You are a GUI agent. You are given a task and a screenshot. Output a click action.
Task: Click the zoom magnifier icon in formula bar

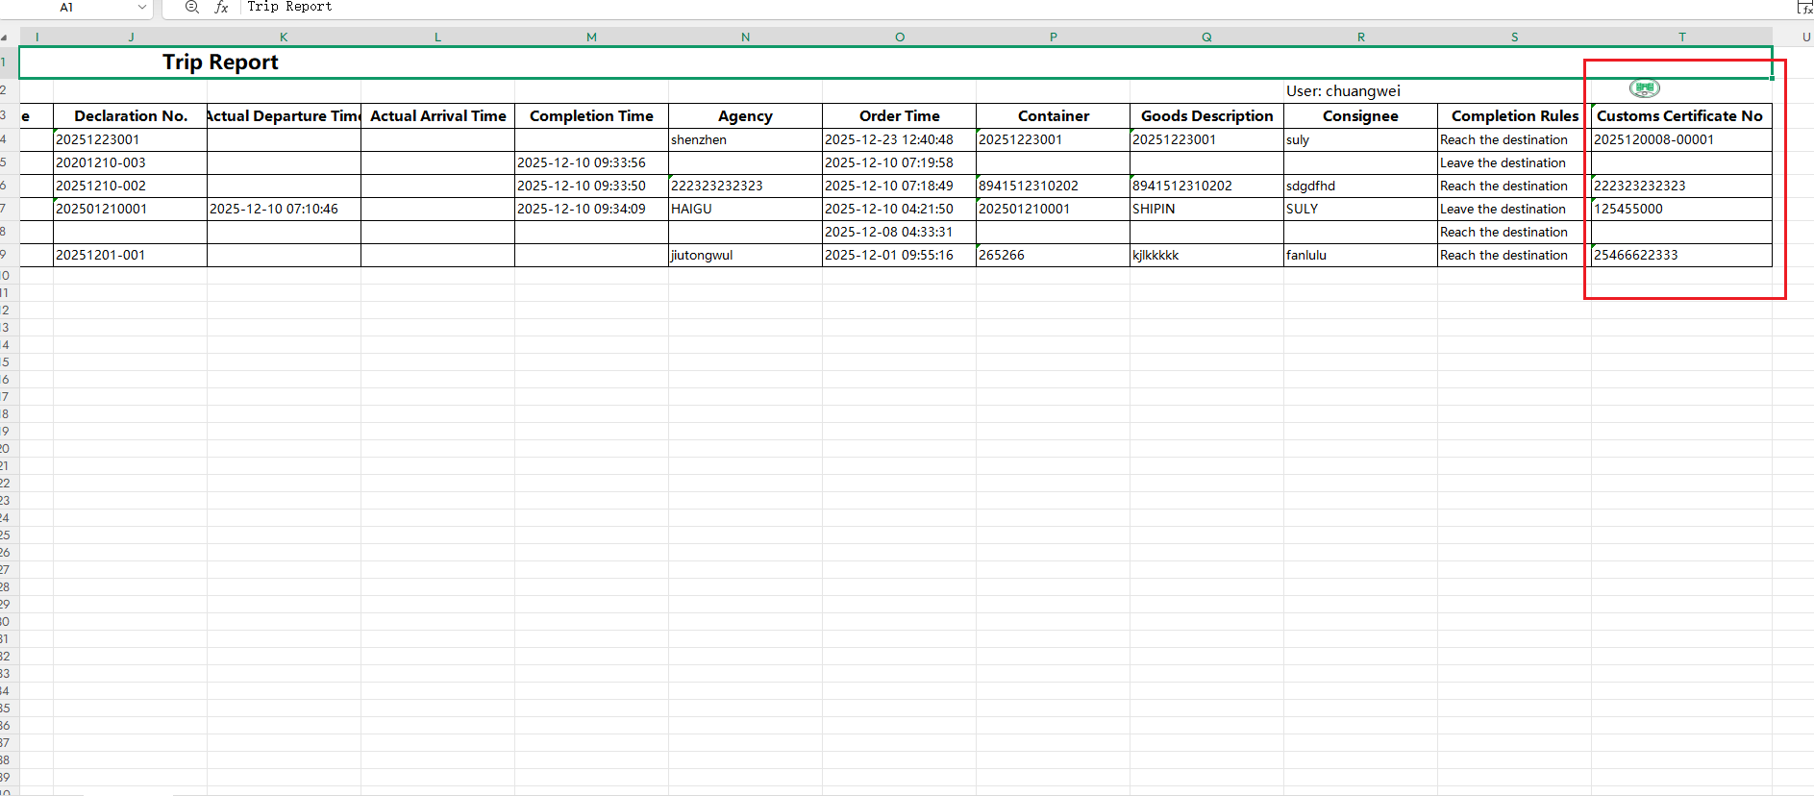(191, 7)
